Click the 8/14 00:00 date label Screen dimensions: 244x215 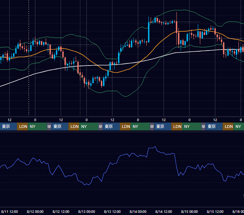pyautogui.click(x=138, y=211)
